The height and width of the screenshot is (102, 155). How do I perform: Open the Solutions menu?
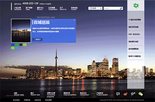tap(18, 8)
